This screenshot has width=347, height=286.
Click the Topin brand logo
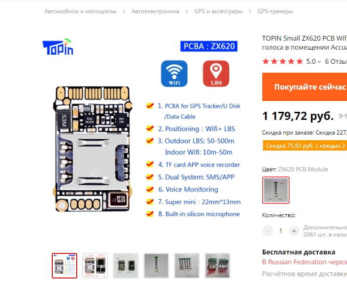pos(58,47)
